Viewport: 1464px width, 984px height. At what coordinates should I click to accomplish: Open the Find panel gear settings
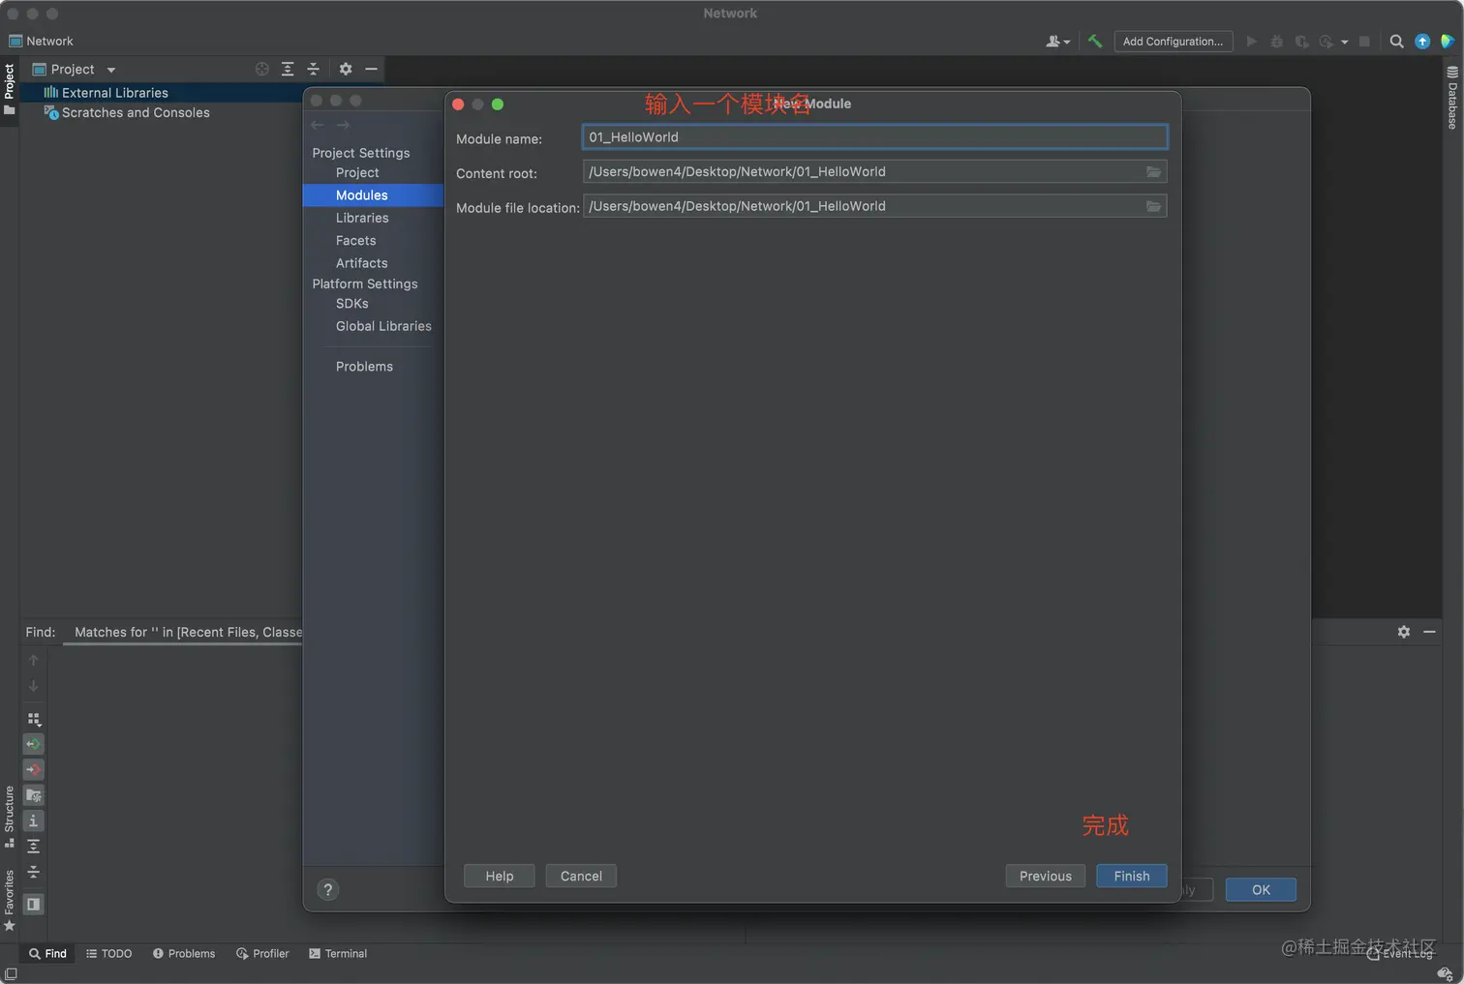1404,632
